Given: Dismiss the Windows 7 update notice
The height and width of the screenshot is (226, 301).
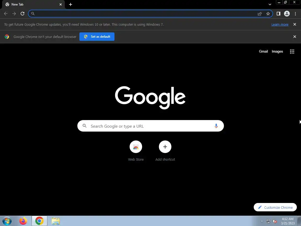Looking at the screenshot, I should coord(295,24).
